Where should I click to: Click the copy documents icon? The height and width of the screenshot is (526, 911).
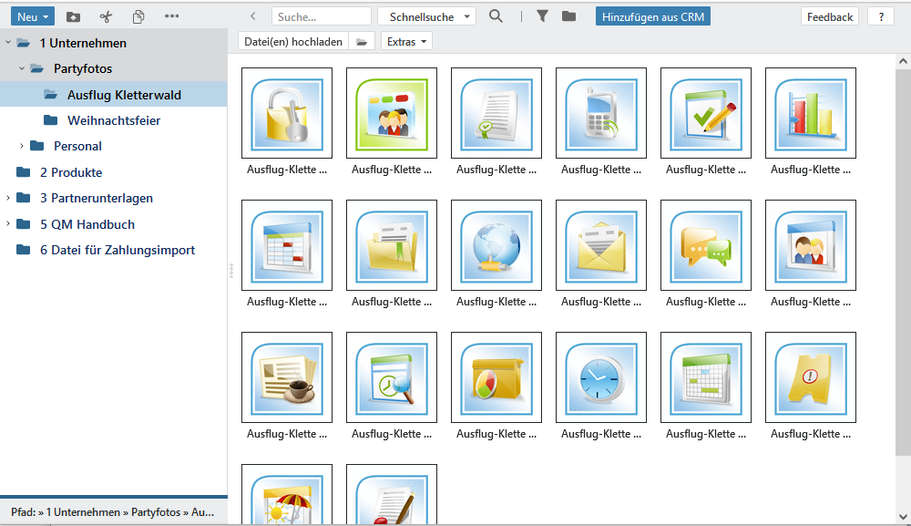pos(138,16)
